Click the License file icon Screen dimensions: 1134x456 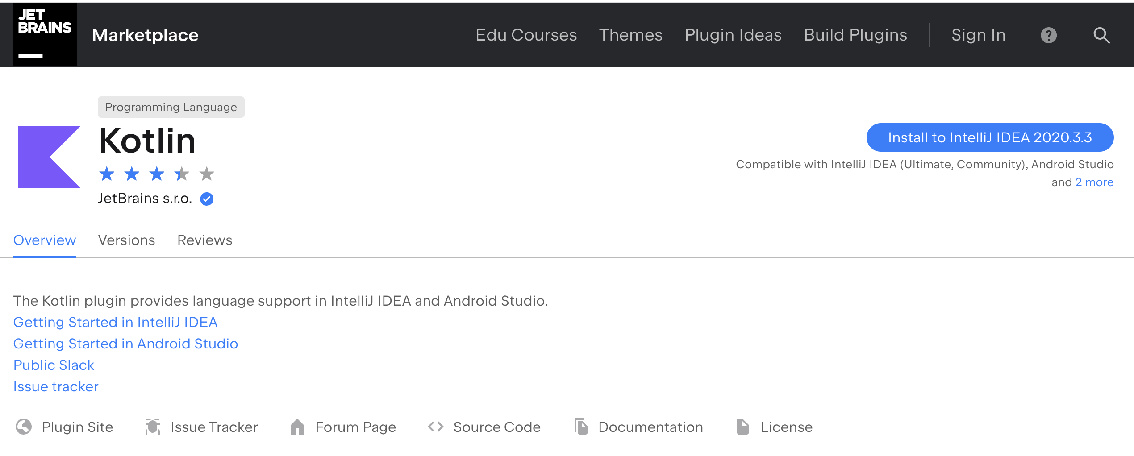(743, 427)
